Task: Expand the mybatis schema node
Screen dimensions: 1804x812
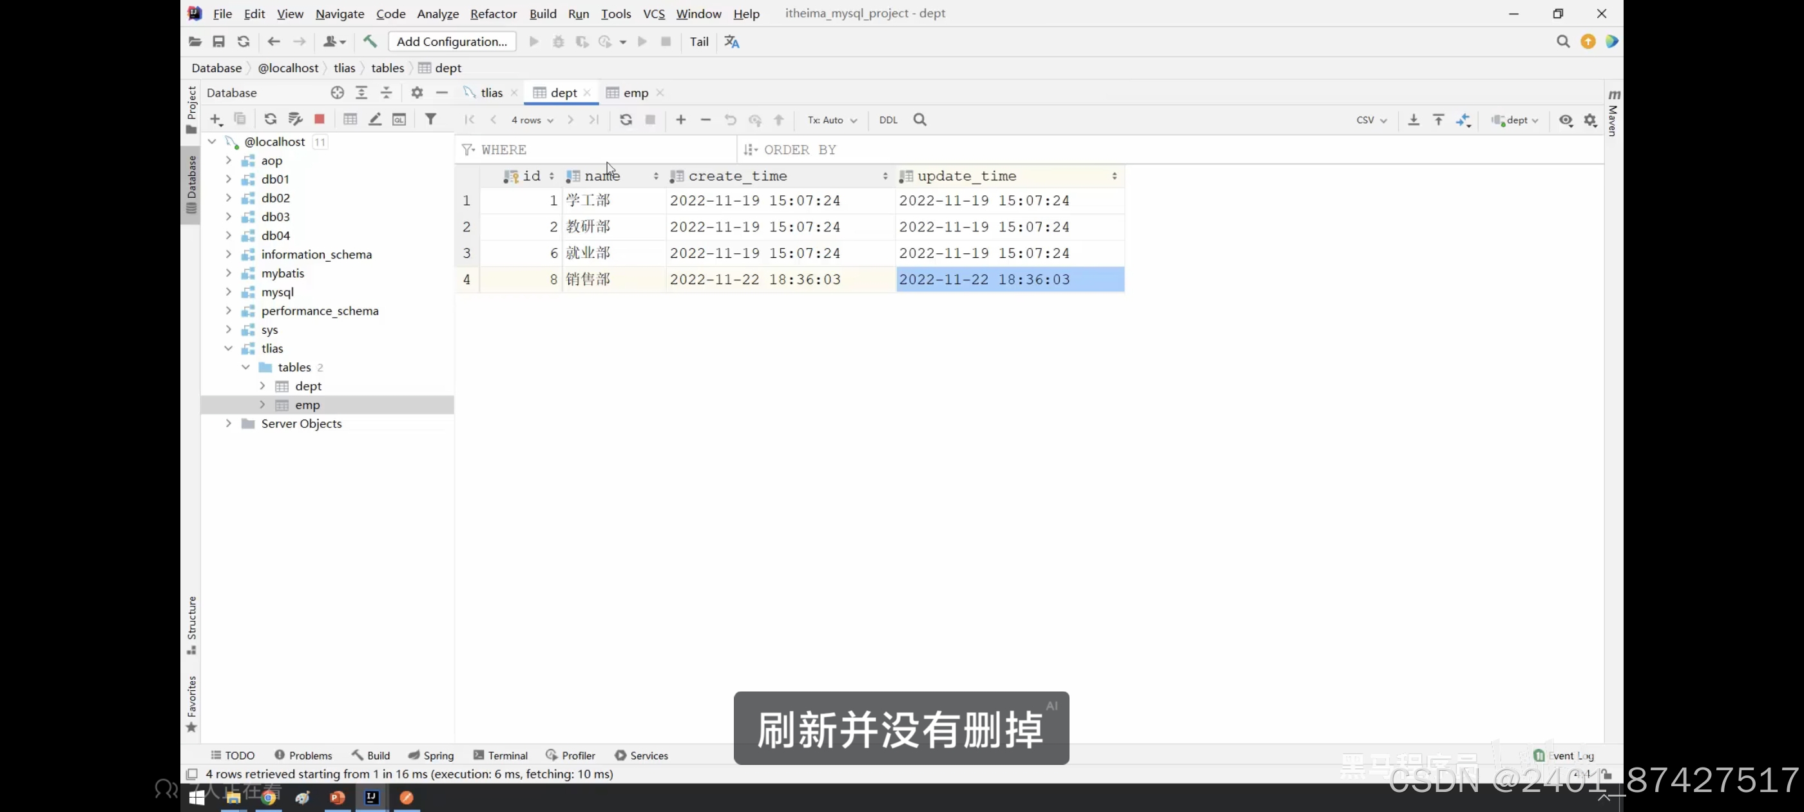Action: [228, 273]
